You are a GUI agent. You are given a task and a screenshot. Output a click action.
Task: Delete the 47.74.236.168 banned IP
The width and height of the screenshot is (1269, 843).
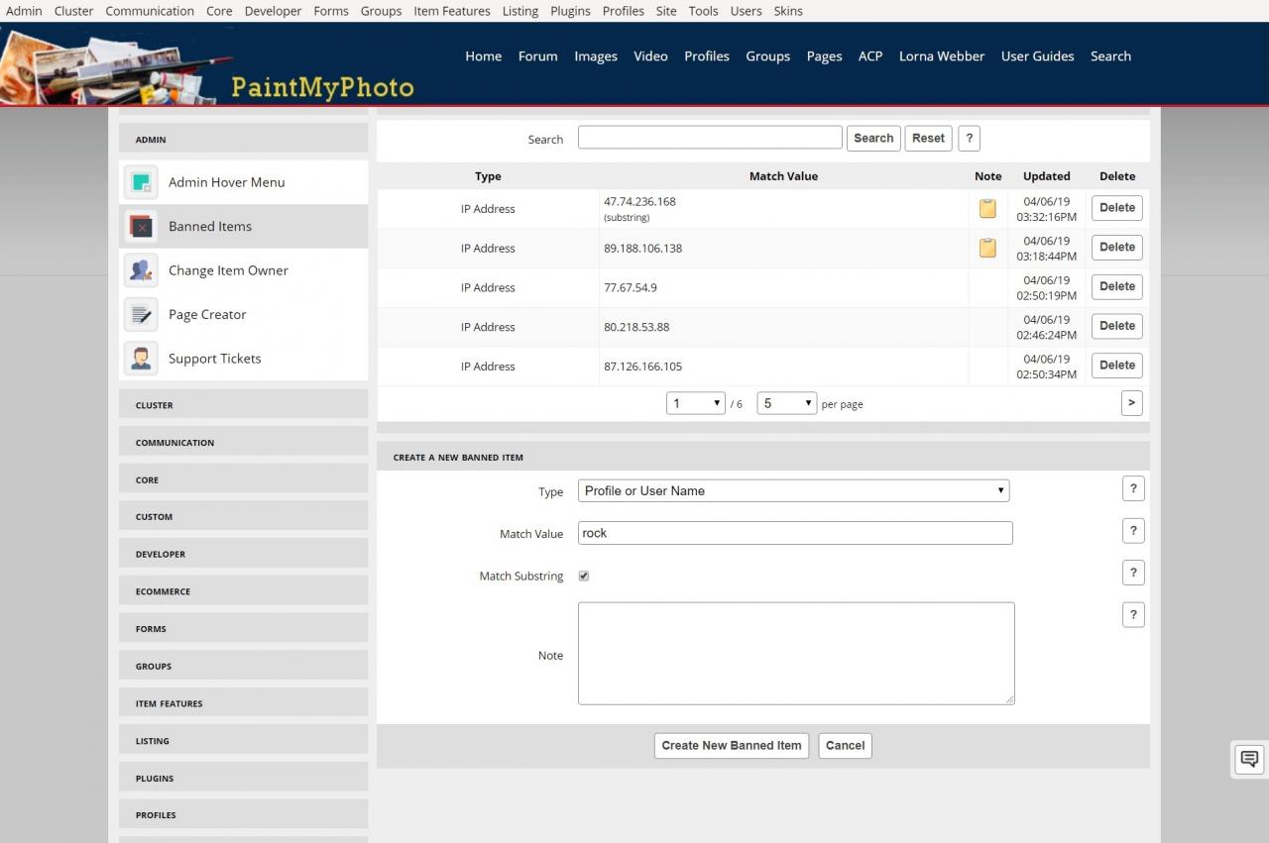tap(1117, 208)
